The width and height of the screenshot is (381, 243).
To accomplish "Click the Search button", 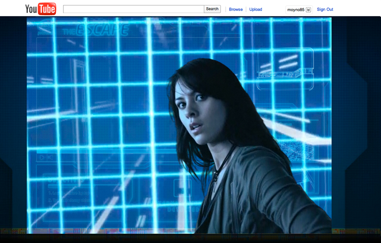I will tap(212, 9).
